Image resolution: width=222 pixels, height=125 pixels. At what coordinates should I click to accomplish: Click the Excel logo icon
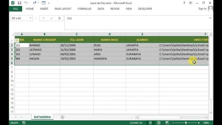pyautogui.click(x=13, y=3)
